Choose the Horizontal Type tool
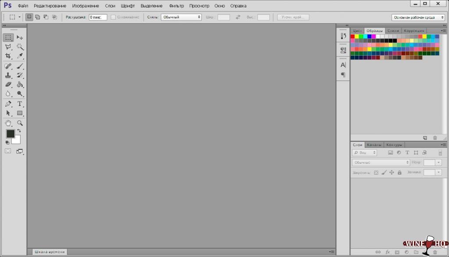Viewport: 449px width, 257px height. (x=20, y=104)
